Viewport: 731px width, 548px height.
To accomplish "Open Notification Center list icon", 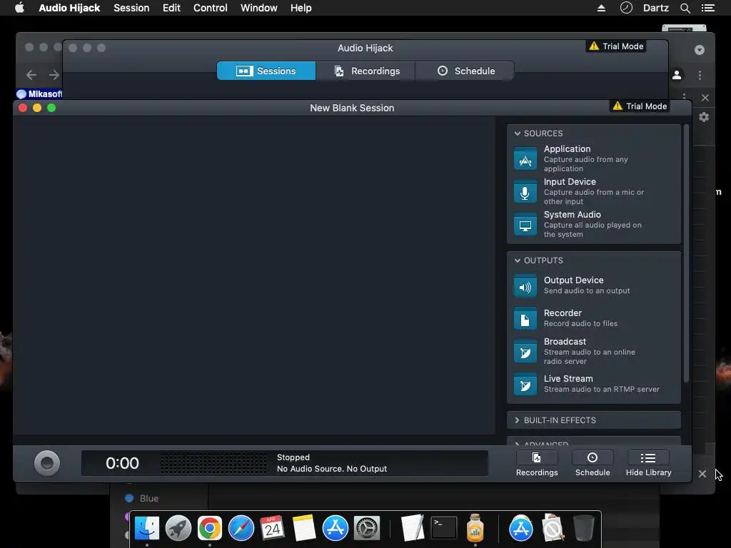I will point(707,8).
